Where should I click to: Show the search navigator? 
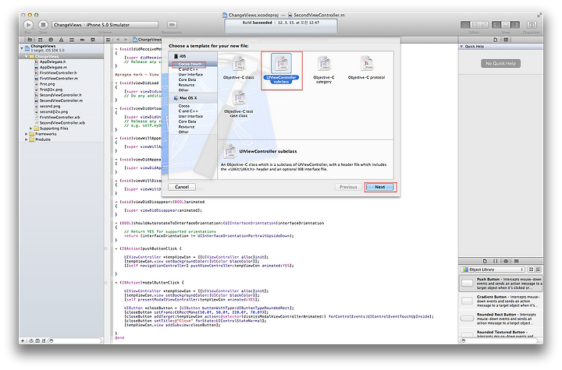tap(51, 40)
